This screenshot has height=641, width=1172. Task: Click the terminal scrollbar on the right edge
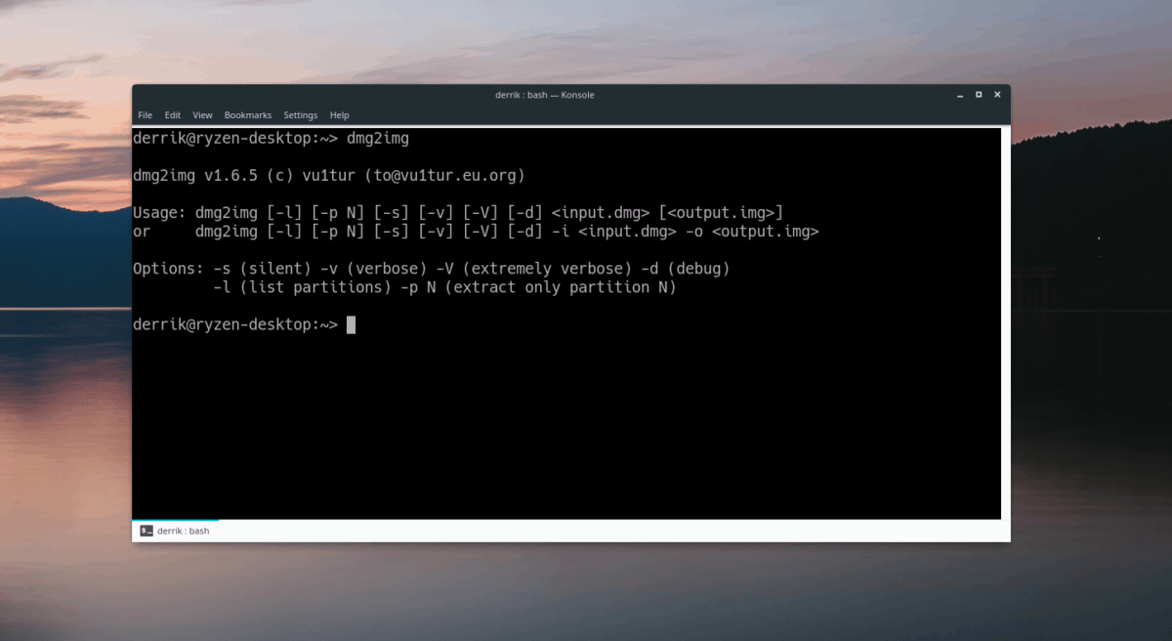(x=1004, y=323)
